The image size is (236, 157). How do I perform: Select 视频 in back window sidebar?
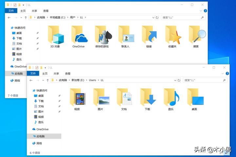pyautogui.click(x=17, y=54)
